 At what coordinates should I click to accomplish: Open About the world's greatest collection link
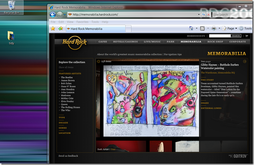129,54
